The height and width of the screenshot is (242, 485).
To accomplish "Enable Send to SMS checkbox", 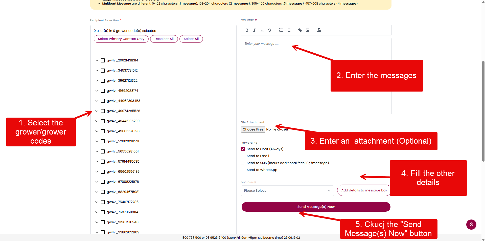I will 243,163.
